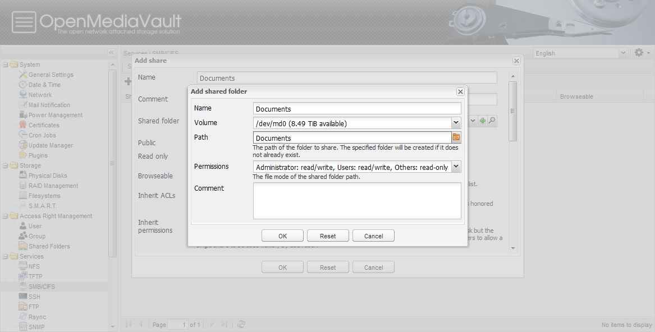Screen dimensions: 655x332
Task: Click Reset in Add shared folder dialog
Action: point(328,236)
